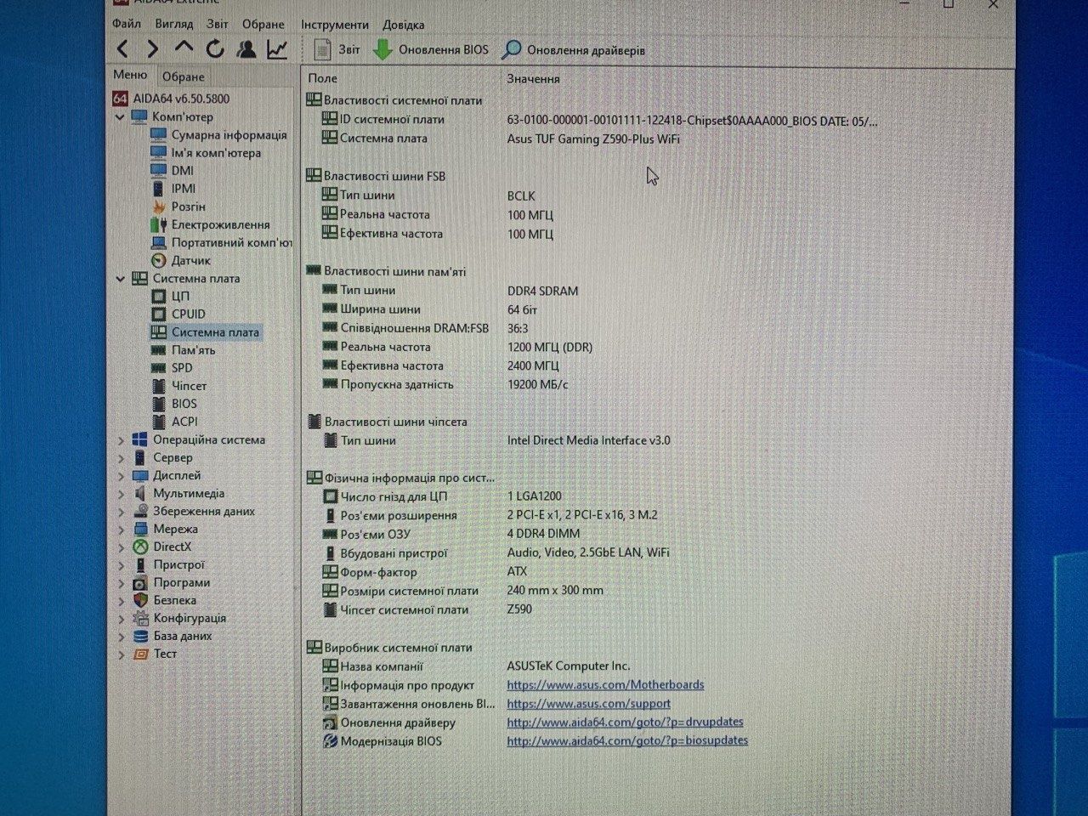
Task: Open the Файл menu
Action: (x=127, y=24)
